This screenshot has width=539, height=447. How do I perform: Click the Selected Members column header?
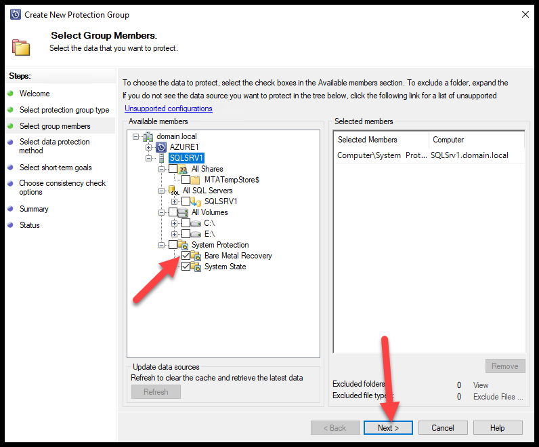(381, 140)
